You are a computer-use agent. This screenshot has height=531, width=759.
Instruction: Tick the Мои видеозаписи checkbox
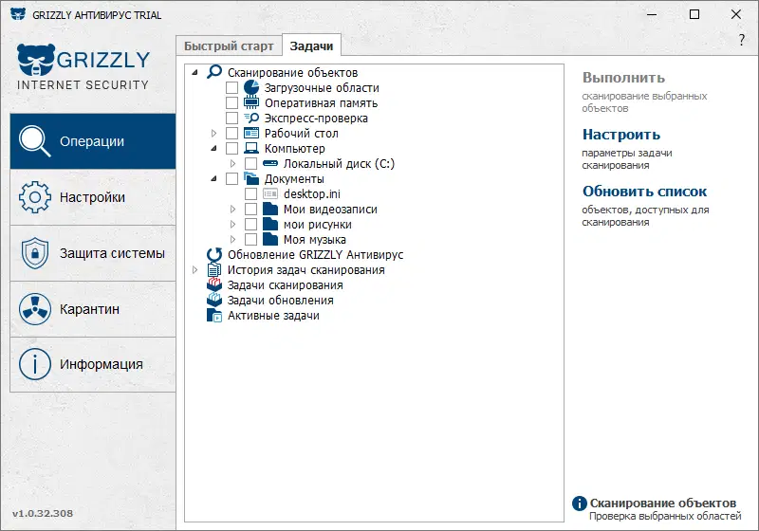click(250, 209)
